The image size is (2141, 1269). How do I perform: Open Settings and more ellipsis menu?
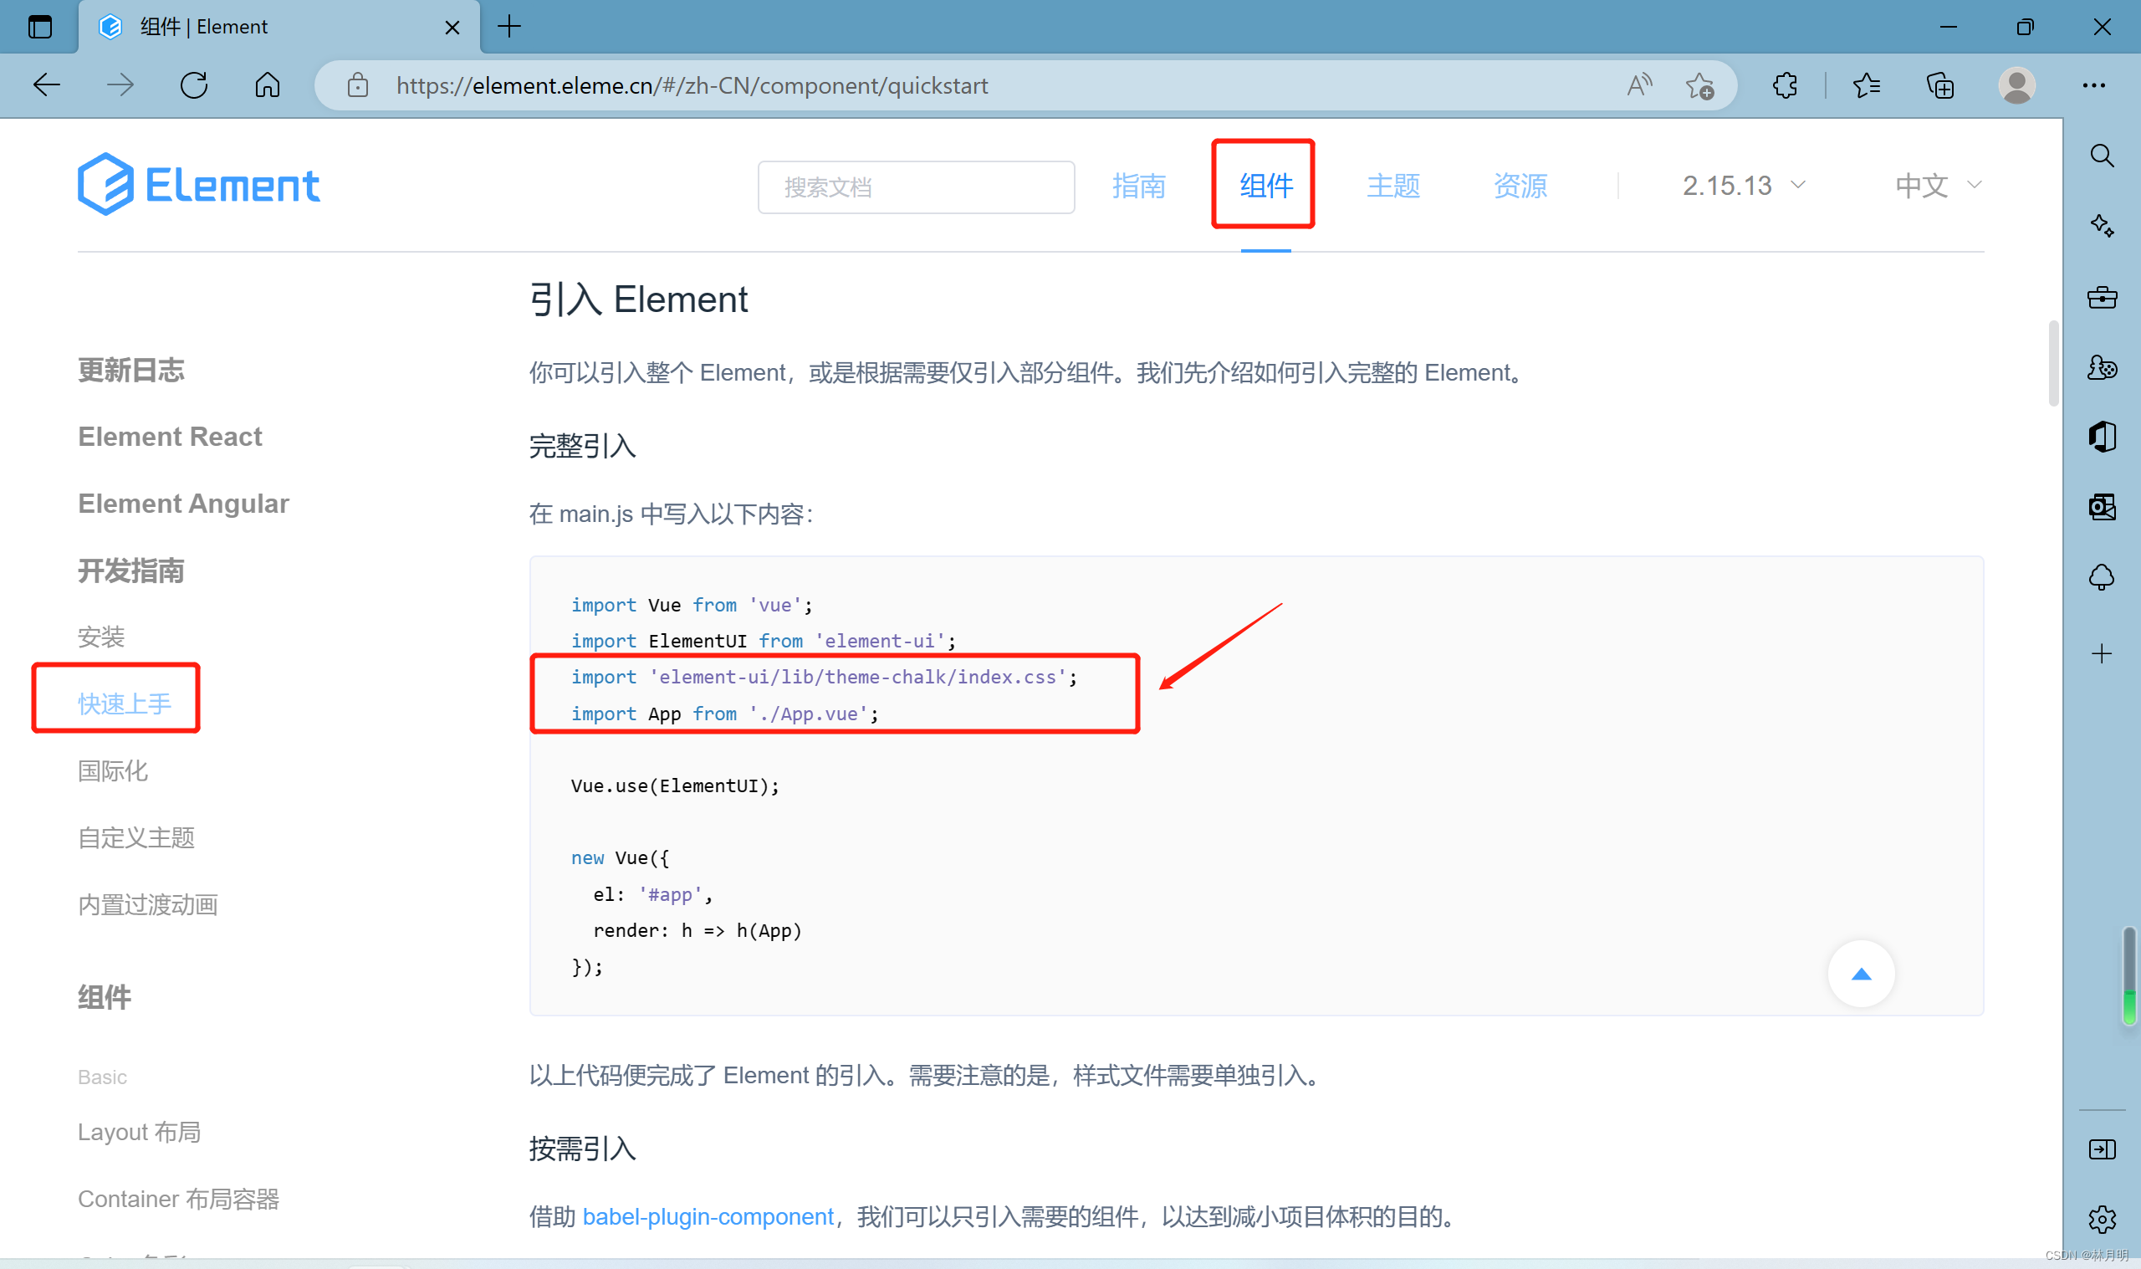tap(2093, 85)
